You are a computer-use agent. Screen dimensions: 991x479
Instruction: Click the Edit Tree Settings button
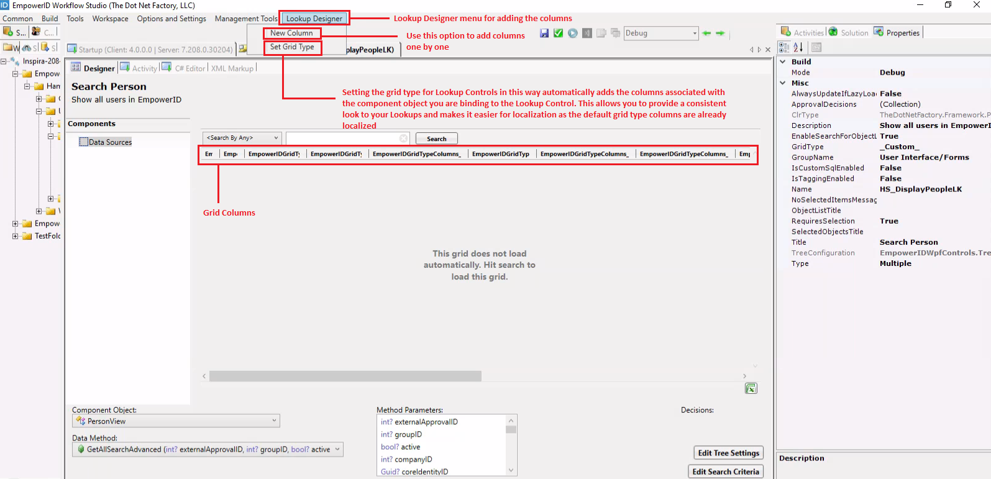[x=728, y=453]
